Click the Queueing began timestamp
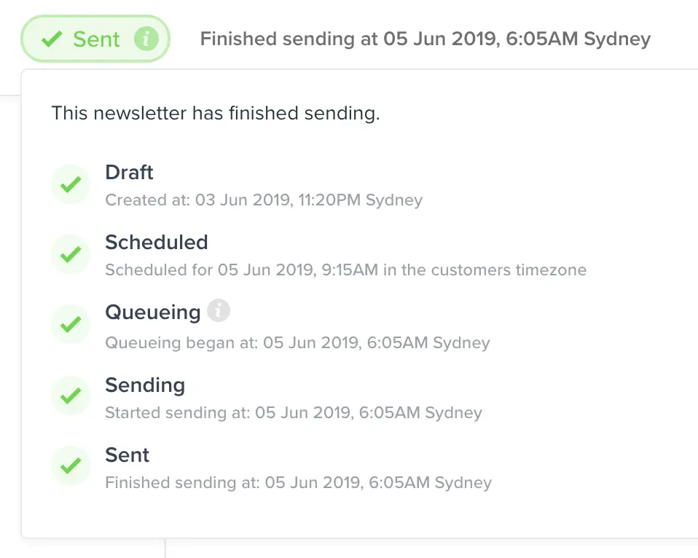 [x=297, y=342]
